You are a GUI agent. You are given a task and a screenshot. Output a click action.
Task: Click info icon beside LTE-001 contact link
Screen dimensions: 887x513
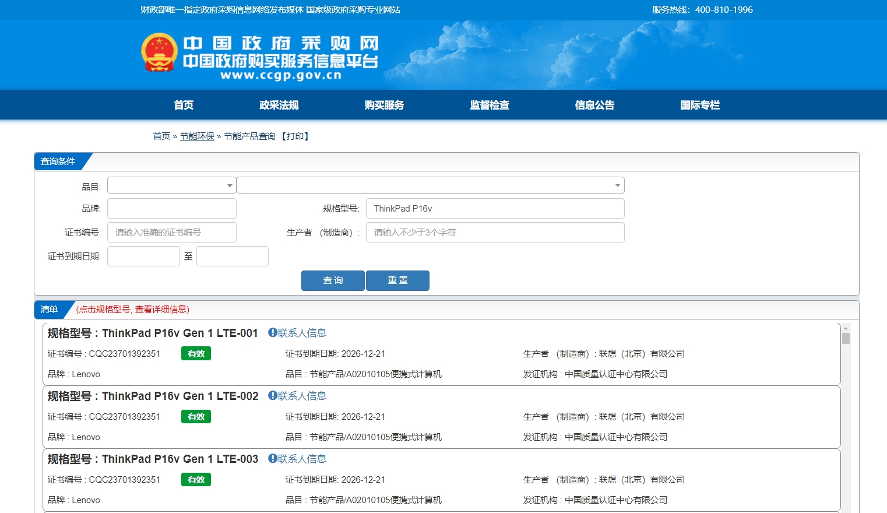pyautogui.click(x=272, y=332)
